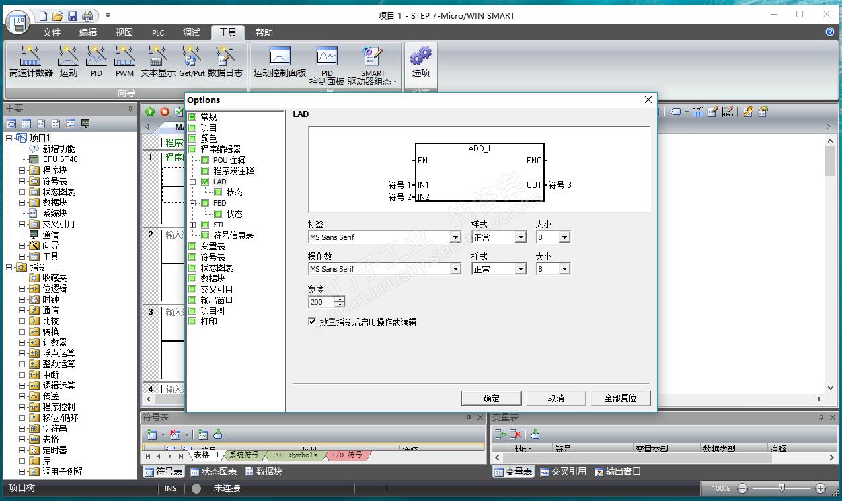Expand the 程序块 node in project tree

tap(22, 170)
